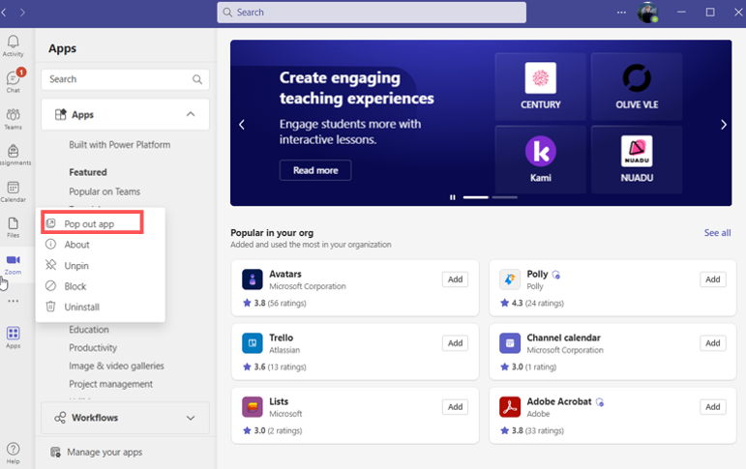Open the more options ellipsis in title bar
746x469 pixels.
tap(621, 13)
